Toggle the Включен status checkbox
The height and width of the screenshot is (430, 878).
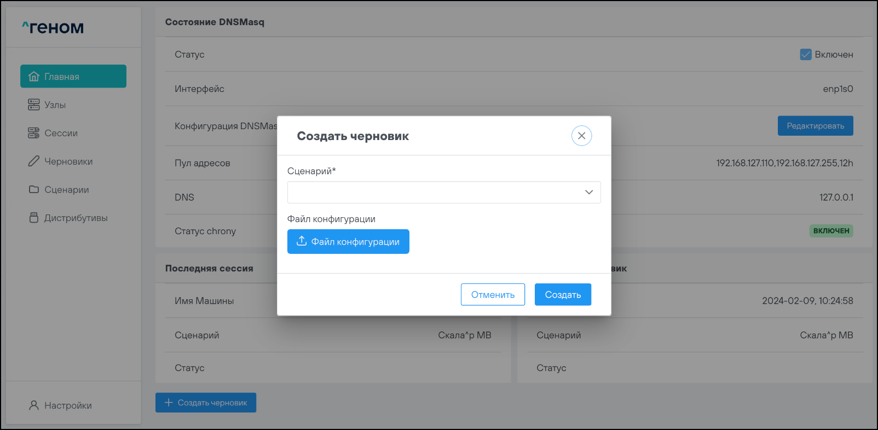[806, 54]
